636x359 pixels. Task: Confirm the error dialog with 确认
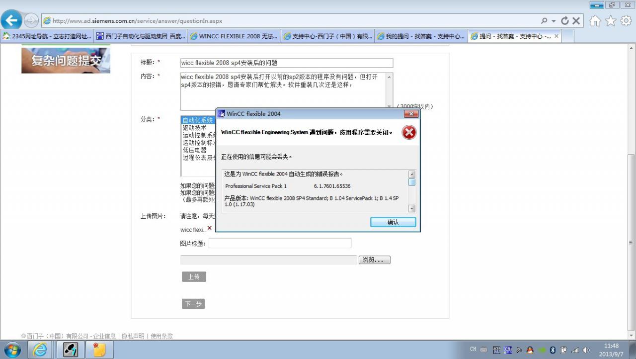click(393, 222)
